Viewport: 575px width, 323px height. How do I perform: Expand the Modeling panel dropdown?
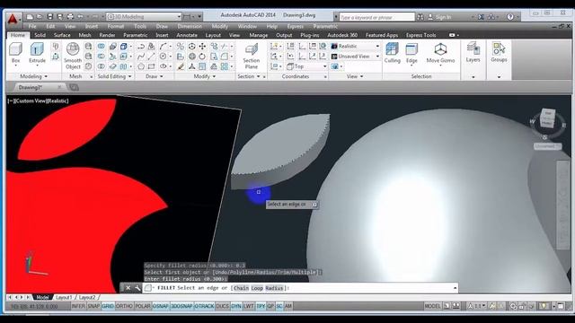tap(34, 76)
